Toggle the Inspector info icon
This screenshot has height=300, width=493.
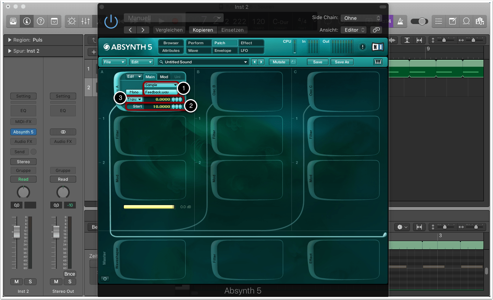click(27, 21)
